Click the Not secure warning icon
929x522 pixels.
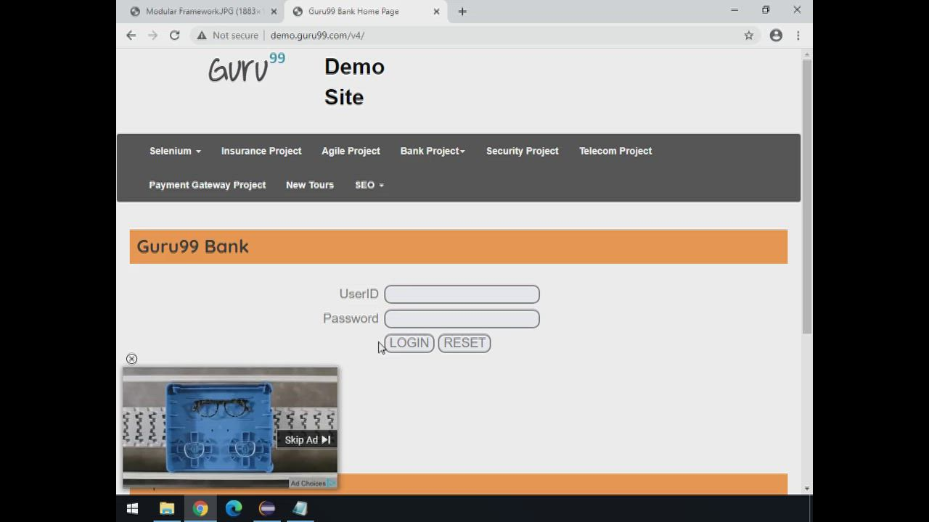click(202, 35)
